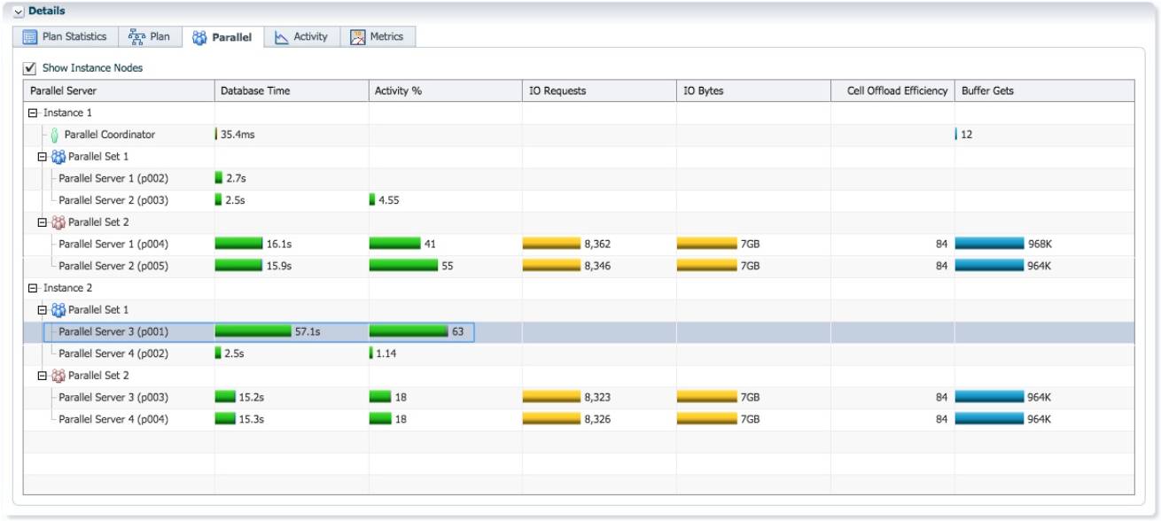The image size is (1161, 521).
Task: Switch to the Metrics tab
Action: point(378,37)
